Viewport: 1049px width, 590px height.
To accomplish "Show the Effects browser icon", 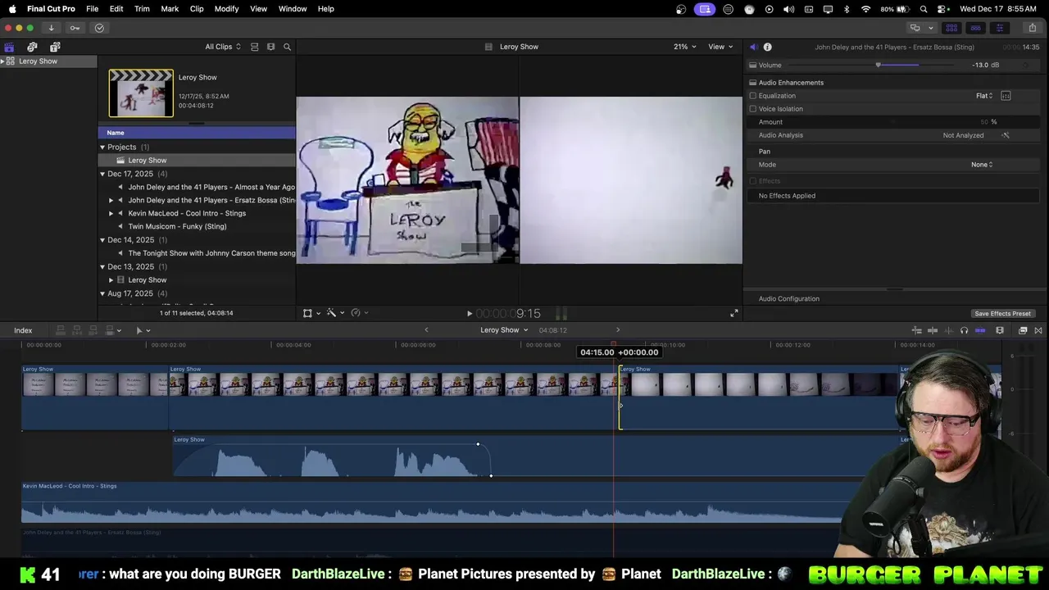I will coord(1023,330).
